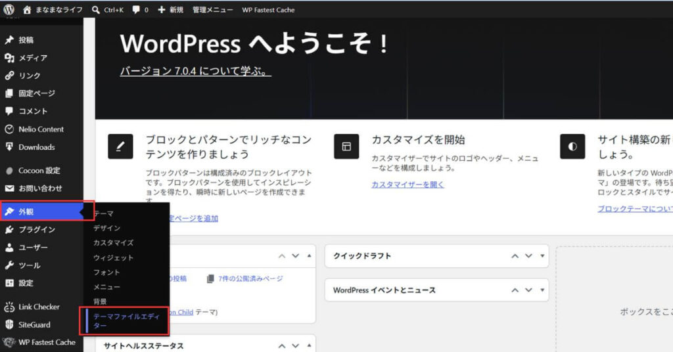Follow カスタマイザーを開く link
Viewport: 673px width, 352px height.
[x=407, y=185]
